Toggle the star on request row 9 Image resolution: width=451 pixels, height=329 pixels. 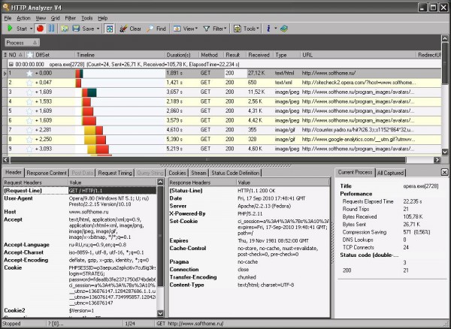click(29, 149)
